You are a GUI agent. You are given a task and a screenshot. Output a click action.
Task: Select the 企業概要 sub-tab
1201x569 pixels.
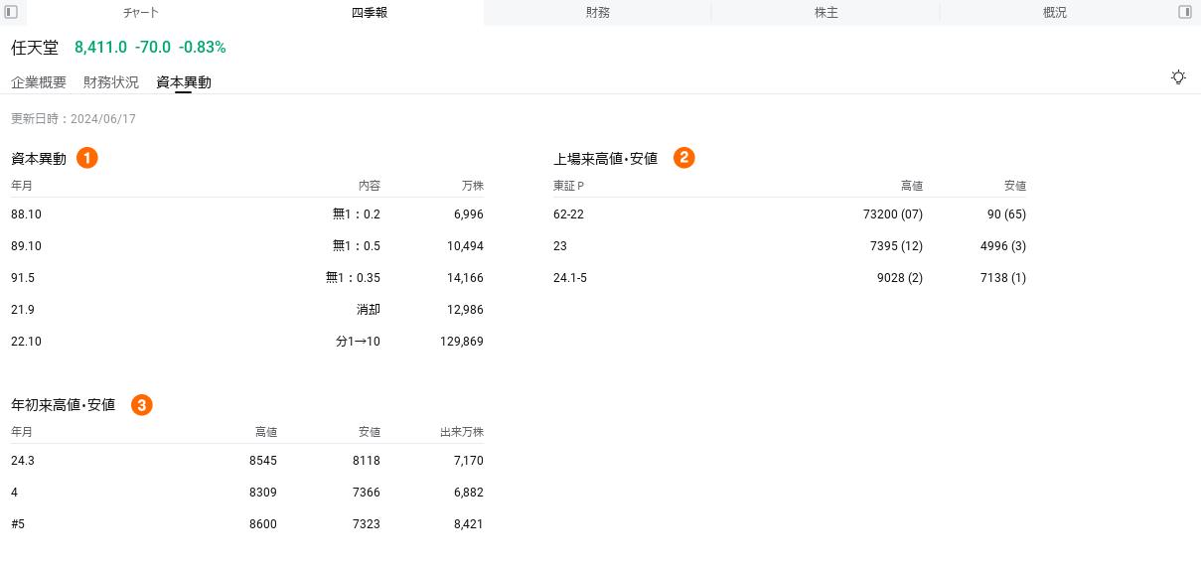(x=39, y=82)
